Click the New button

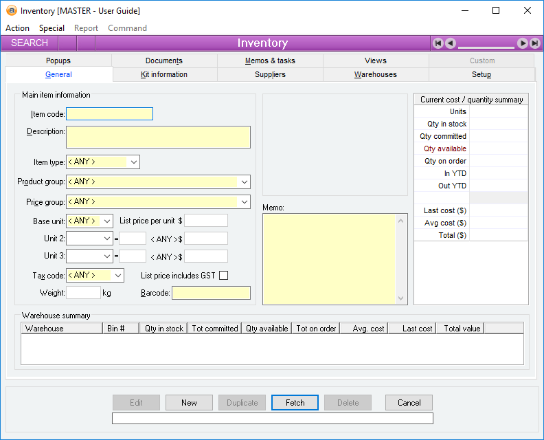tap(190, 403)
